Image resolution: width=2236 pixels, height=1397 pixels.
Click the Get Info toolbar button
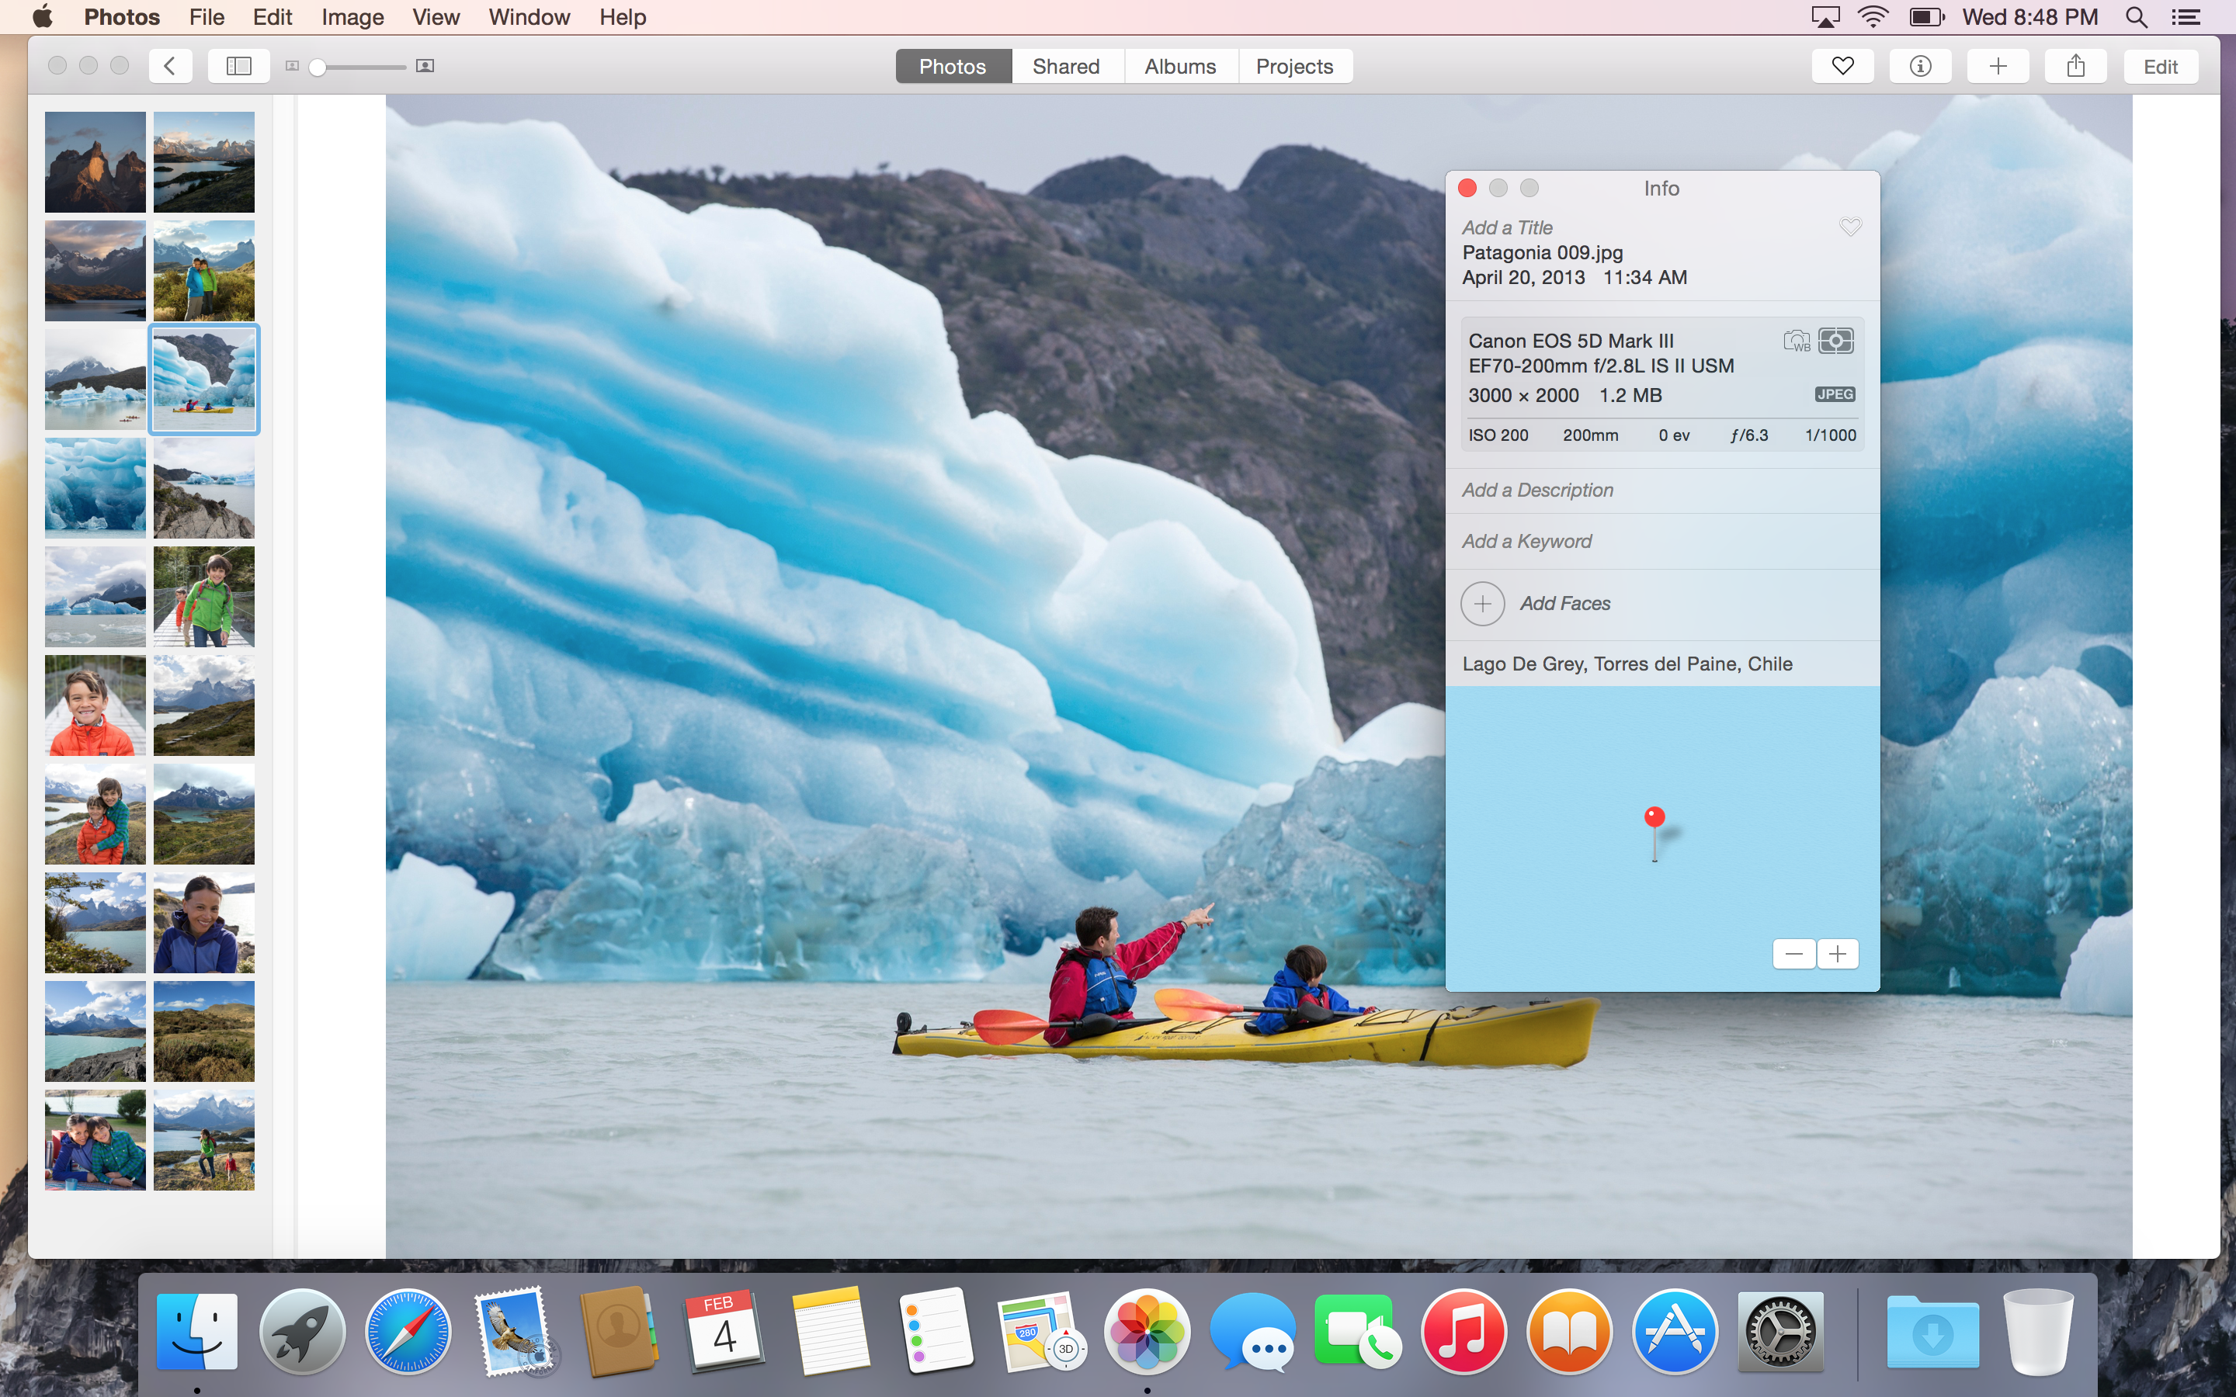point(1920,67)
